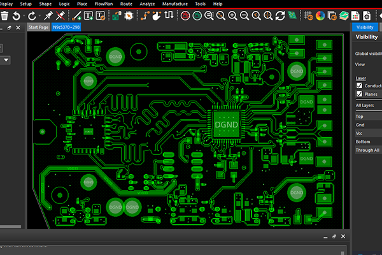The height and width of the screenshot is (255, 382).
Task: Click the redo arrow icon
Action: 32,15
